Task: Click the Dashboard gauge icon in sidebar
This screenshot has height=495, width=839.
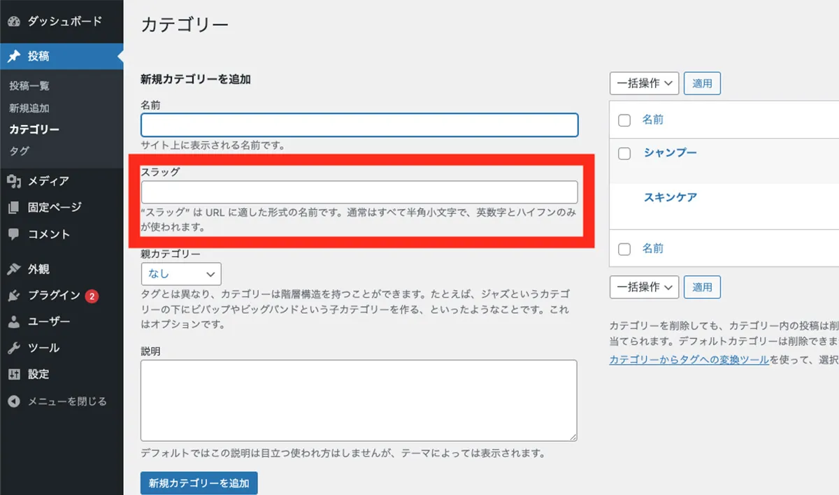Action: pos(14,22)
